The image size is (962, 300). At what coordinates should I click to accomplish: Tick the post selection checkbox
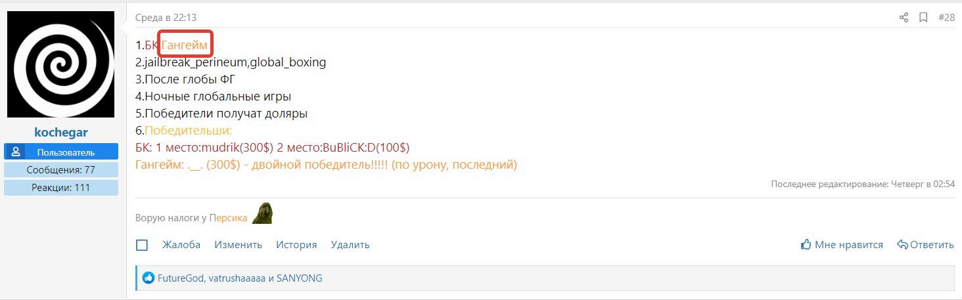(x=142, y=245)
